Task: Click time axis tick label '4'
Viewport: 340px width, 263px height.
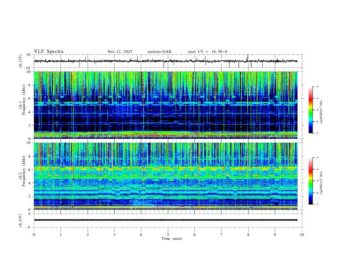Action: coord(141,235)
